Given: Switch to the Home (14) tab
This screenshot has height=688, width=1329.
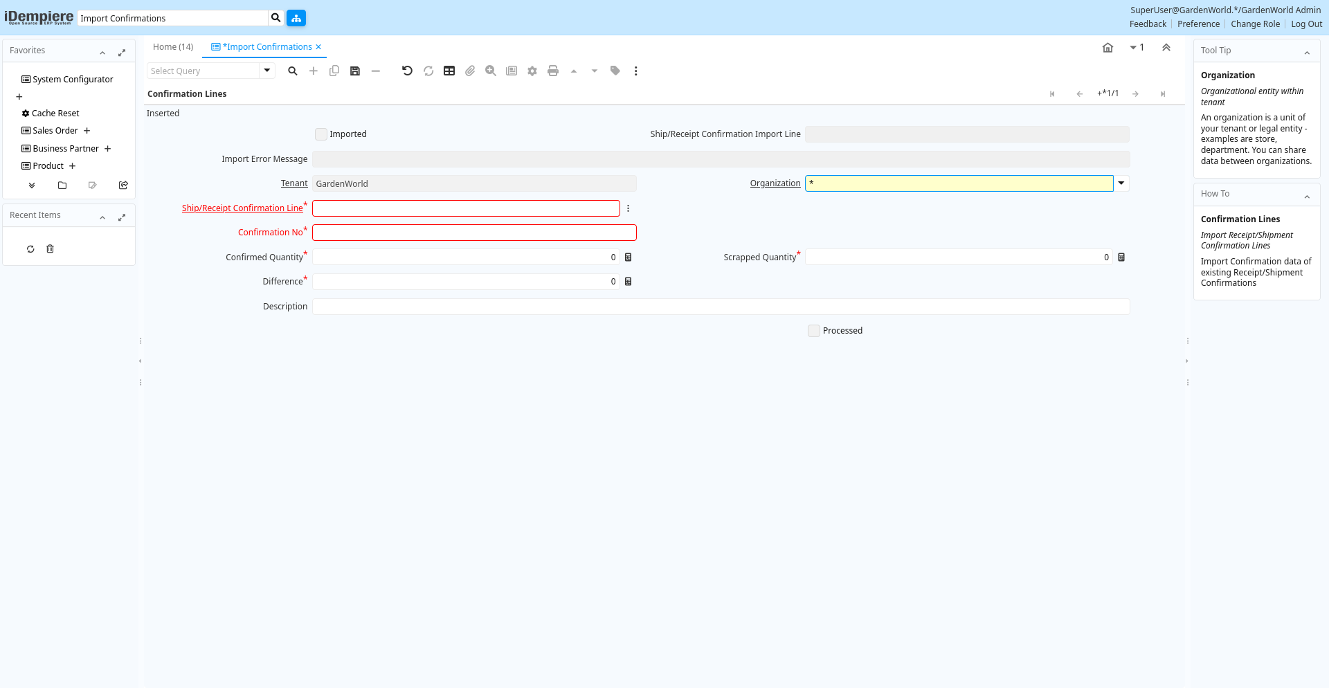Looking at the screenshot, I should [173, 47].
